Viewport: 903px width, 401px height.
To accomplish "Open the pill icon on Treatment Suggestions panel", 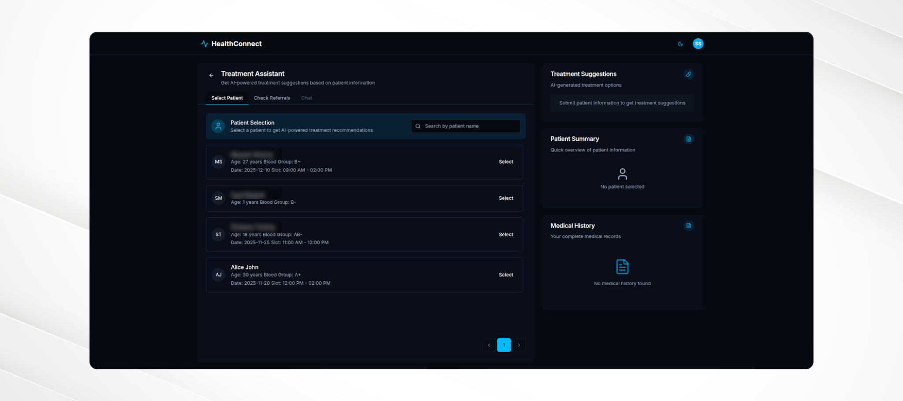I will tap(689, 74).
